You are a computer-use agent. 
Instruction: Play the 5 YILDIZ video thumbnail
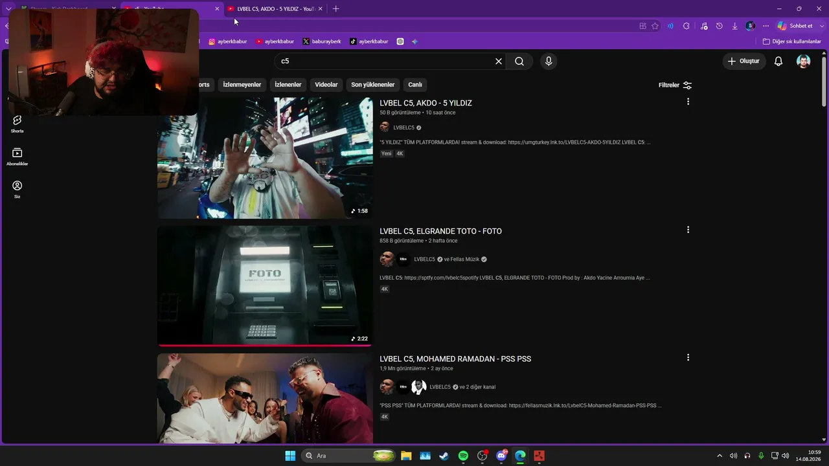(265, 158)
